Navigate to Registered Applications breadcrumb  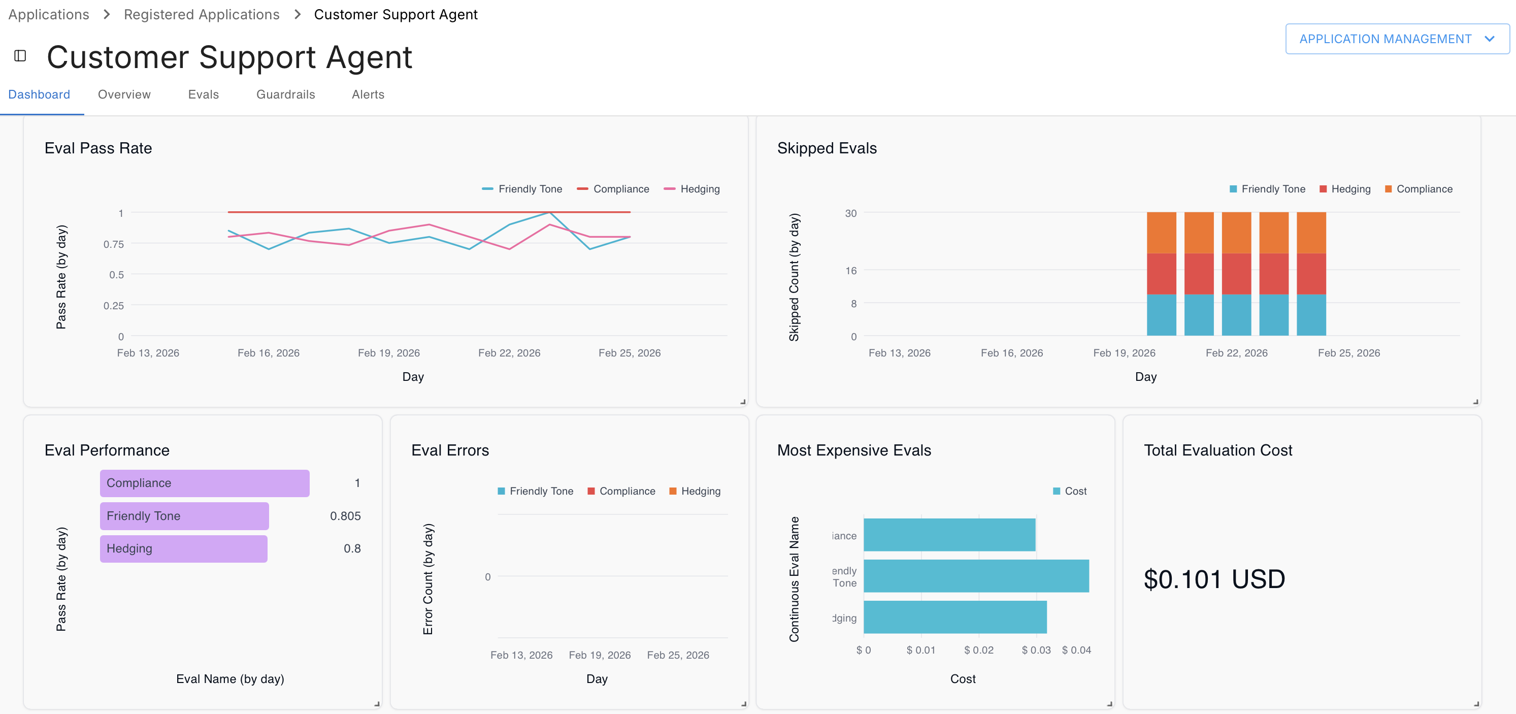click(x=201, y=15)
